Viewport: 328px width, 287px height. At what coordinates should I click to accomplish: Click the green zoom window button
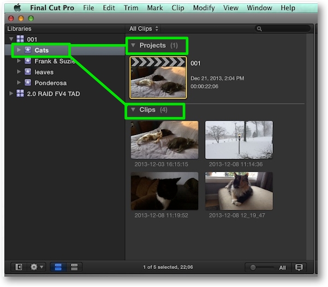31,19
